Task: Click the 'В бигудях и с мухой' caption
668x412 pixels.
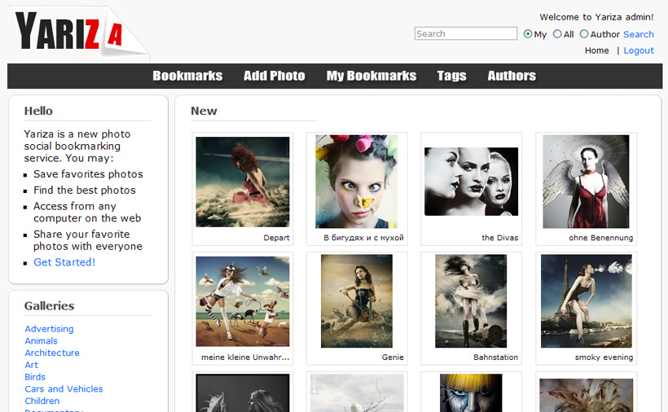Action: tap(363, 238)
